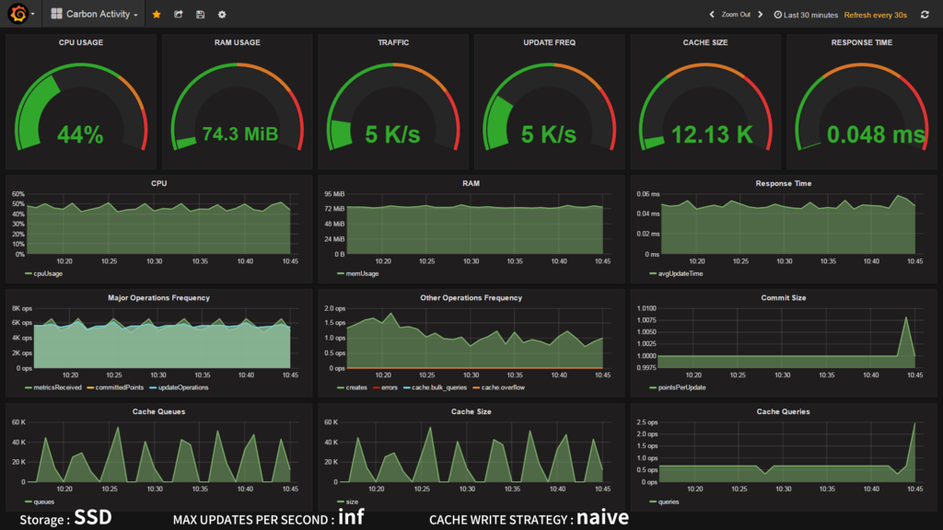
Task: Open the CPU USAGE panel title
Action: [81, 42]
